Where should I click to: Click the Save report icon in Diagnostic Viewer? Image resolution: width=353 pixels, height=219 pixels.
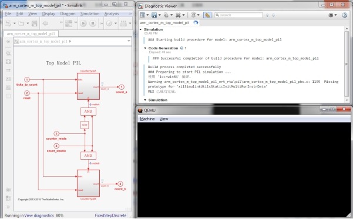[x=154, y=15]
